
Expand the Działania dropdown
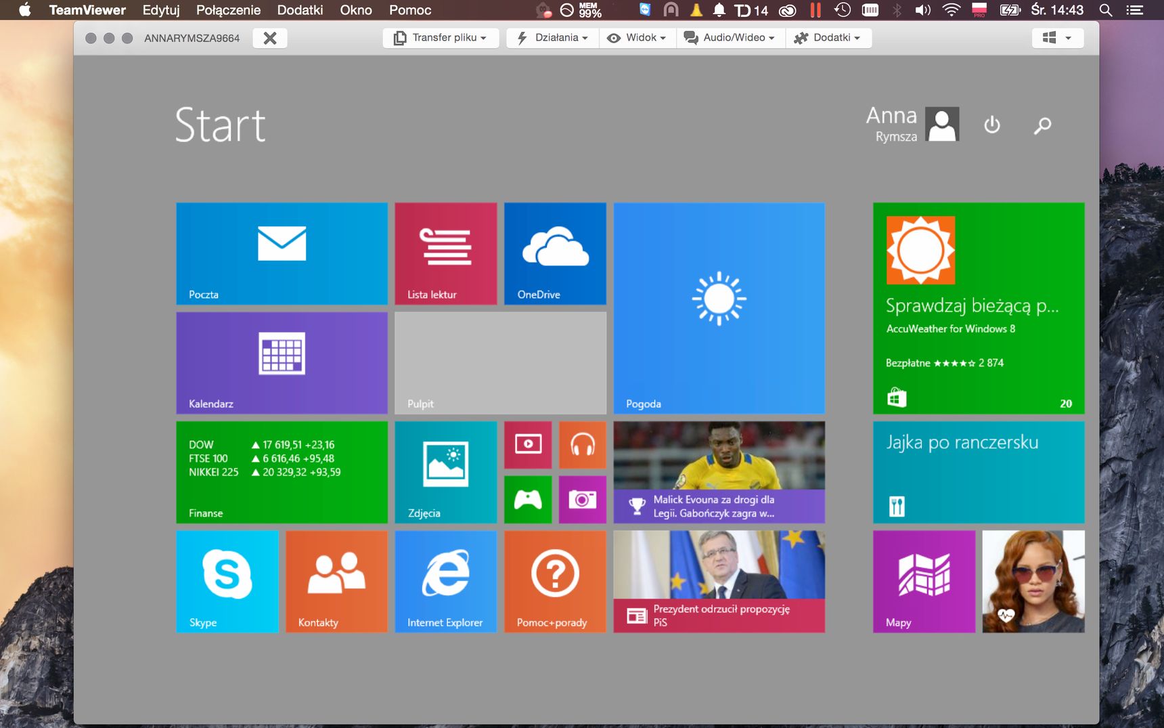(x=552, y=38)
